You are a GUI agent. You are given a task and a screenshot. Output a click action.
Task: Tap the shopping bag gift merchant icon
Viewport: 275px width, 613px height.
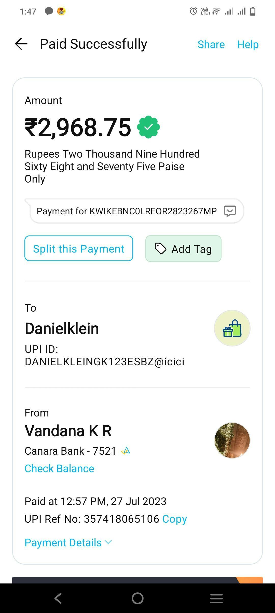pos(232,328)
